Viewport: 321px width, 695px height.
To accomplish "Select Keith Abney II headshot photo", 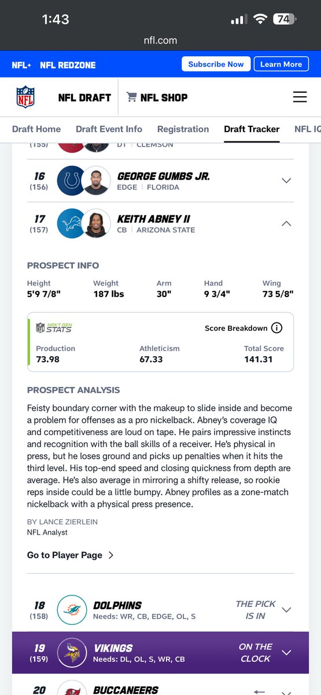I will 95,224.
